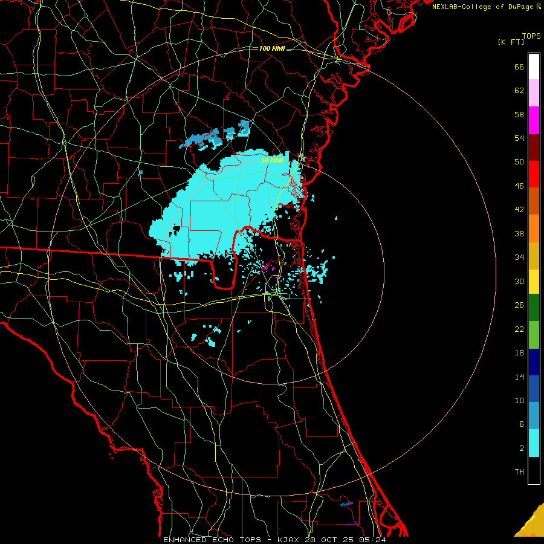The height and width of the screenshot is (544, 544).
Task: Click the magenta legend swatch
Action: pyautogui.click(x=534, y=120)
